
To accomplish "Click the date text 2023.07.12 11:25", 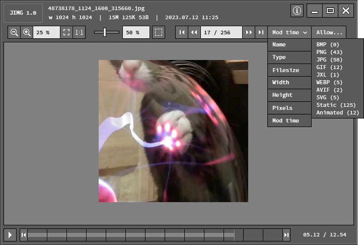I will click(191, 18).
